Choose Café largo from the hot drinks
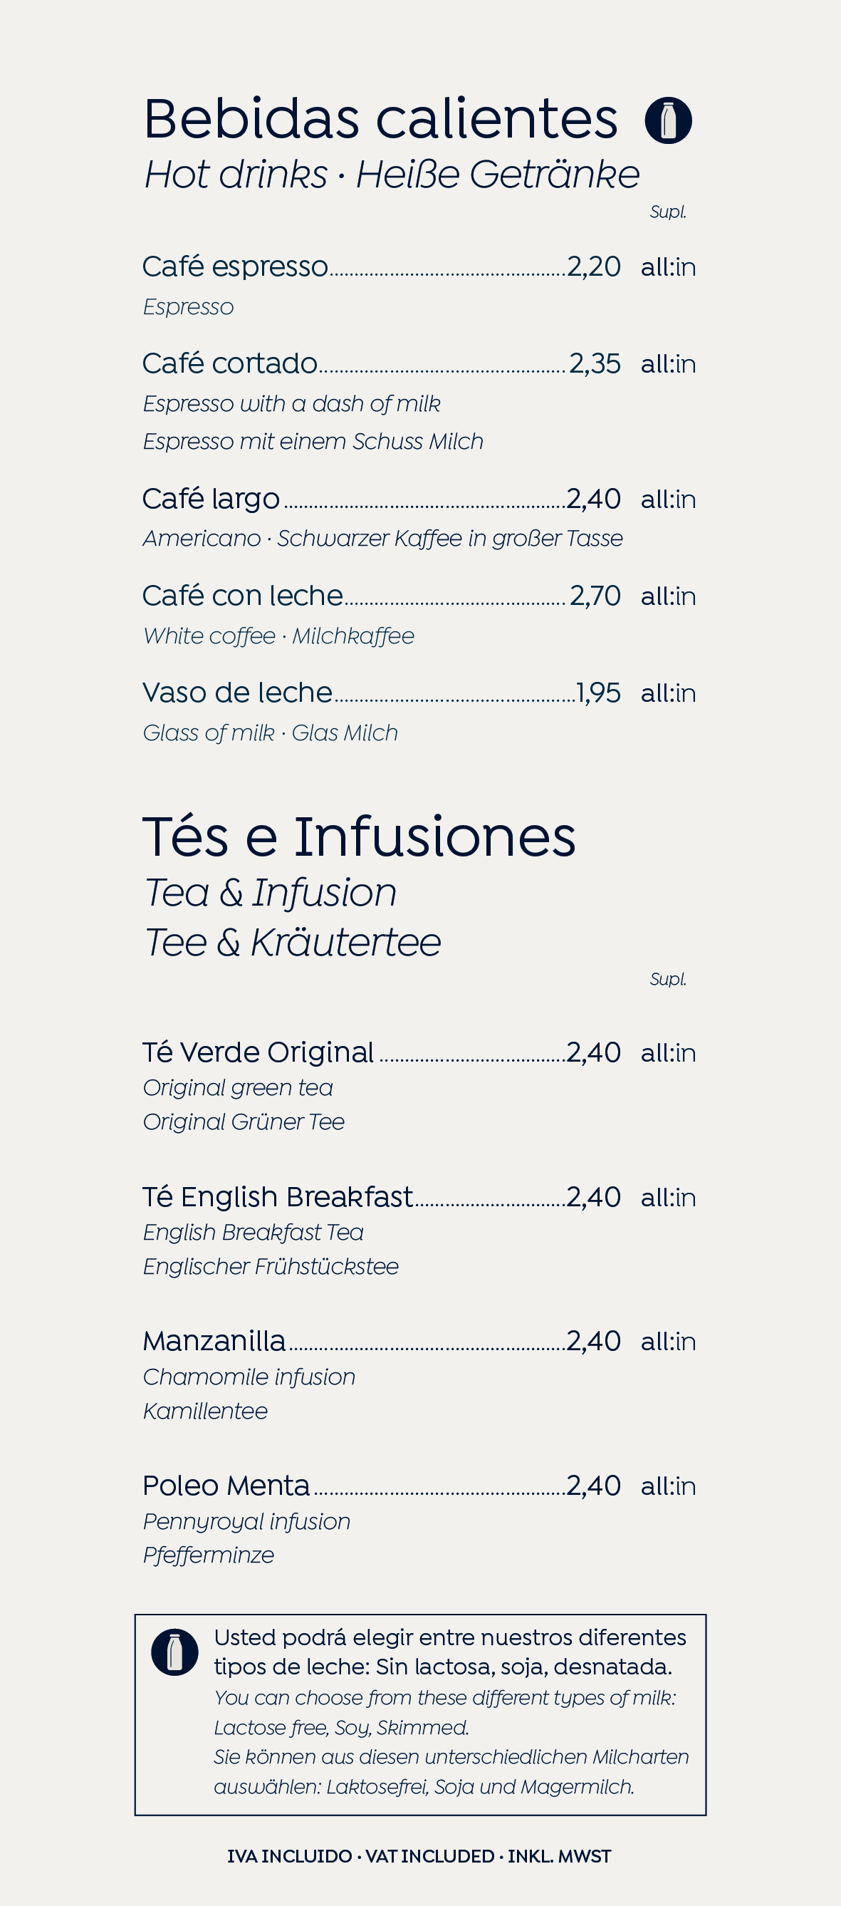The width and height of the screenshot is (841, 1906). click(x=211, y=499)
